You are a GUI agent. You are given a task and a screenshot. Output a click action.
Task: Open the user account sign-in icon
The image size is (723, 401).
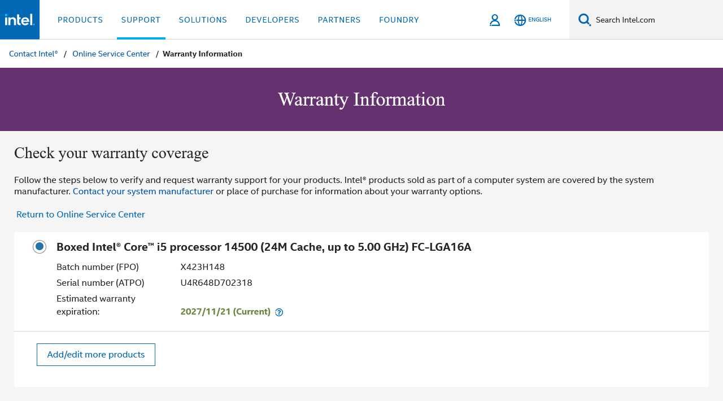point(495,20)
